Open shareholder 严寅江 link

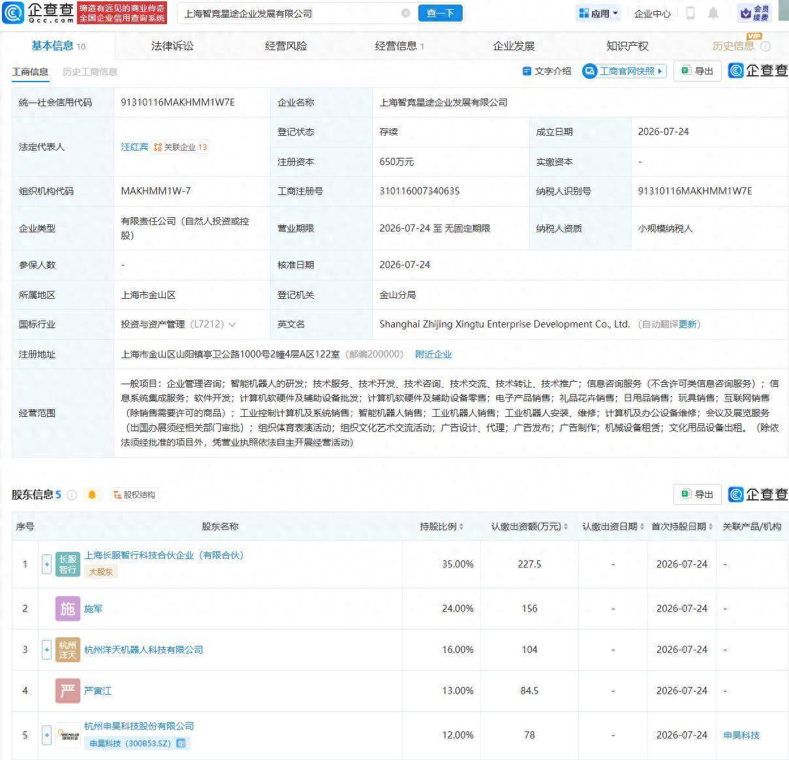98,691
